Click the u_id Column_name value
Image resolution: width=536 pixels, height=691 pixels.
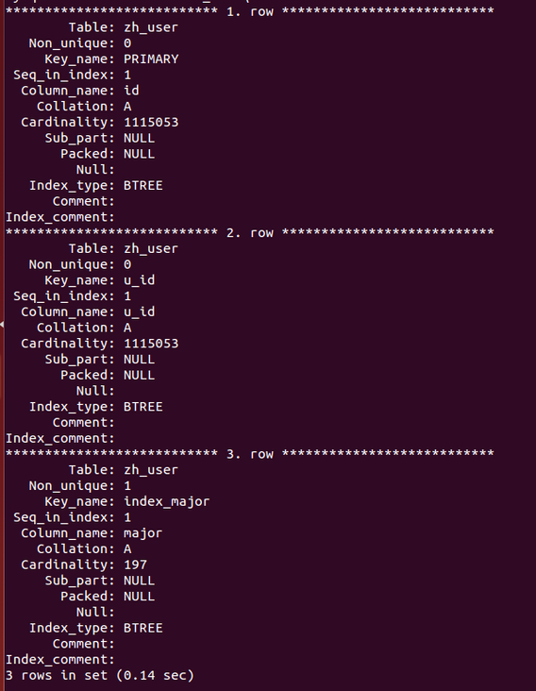tap(139, 312)
